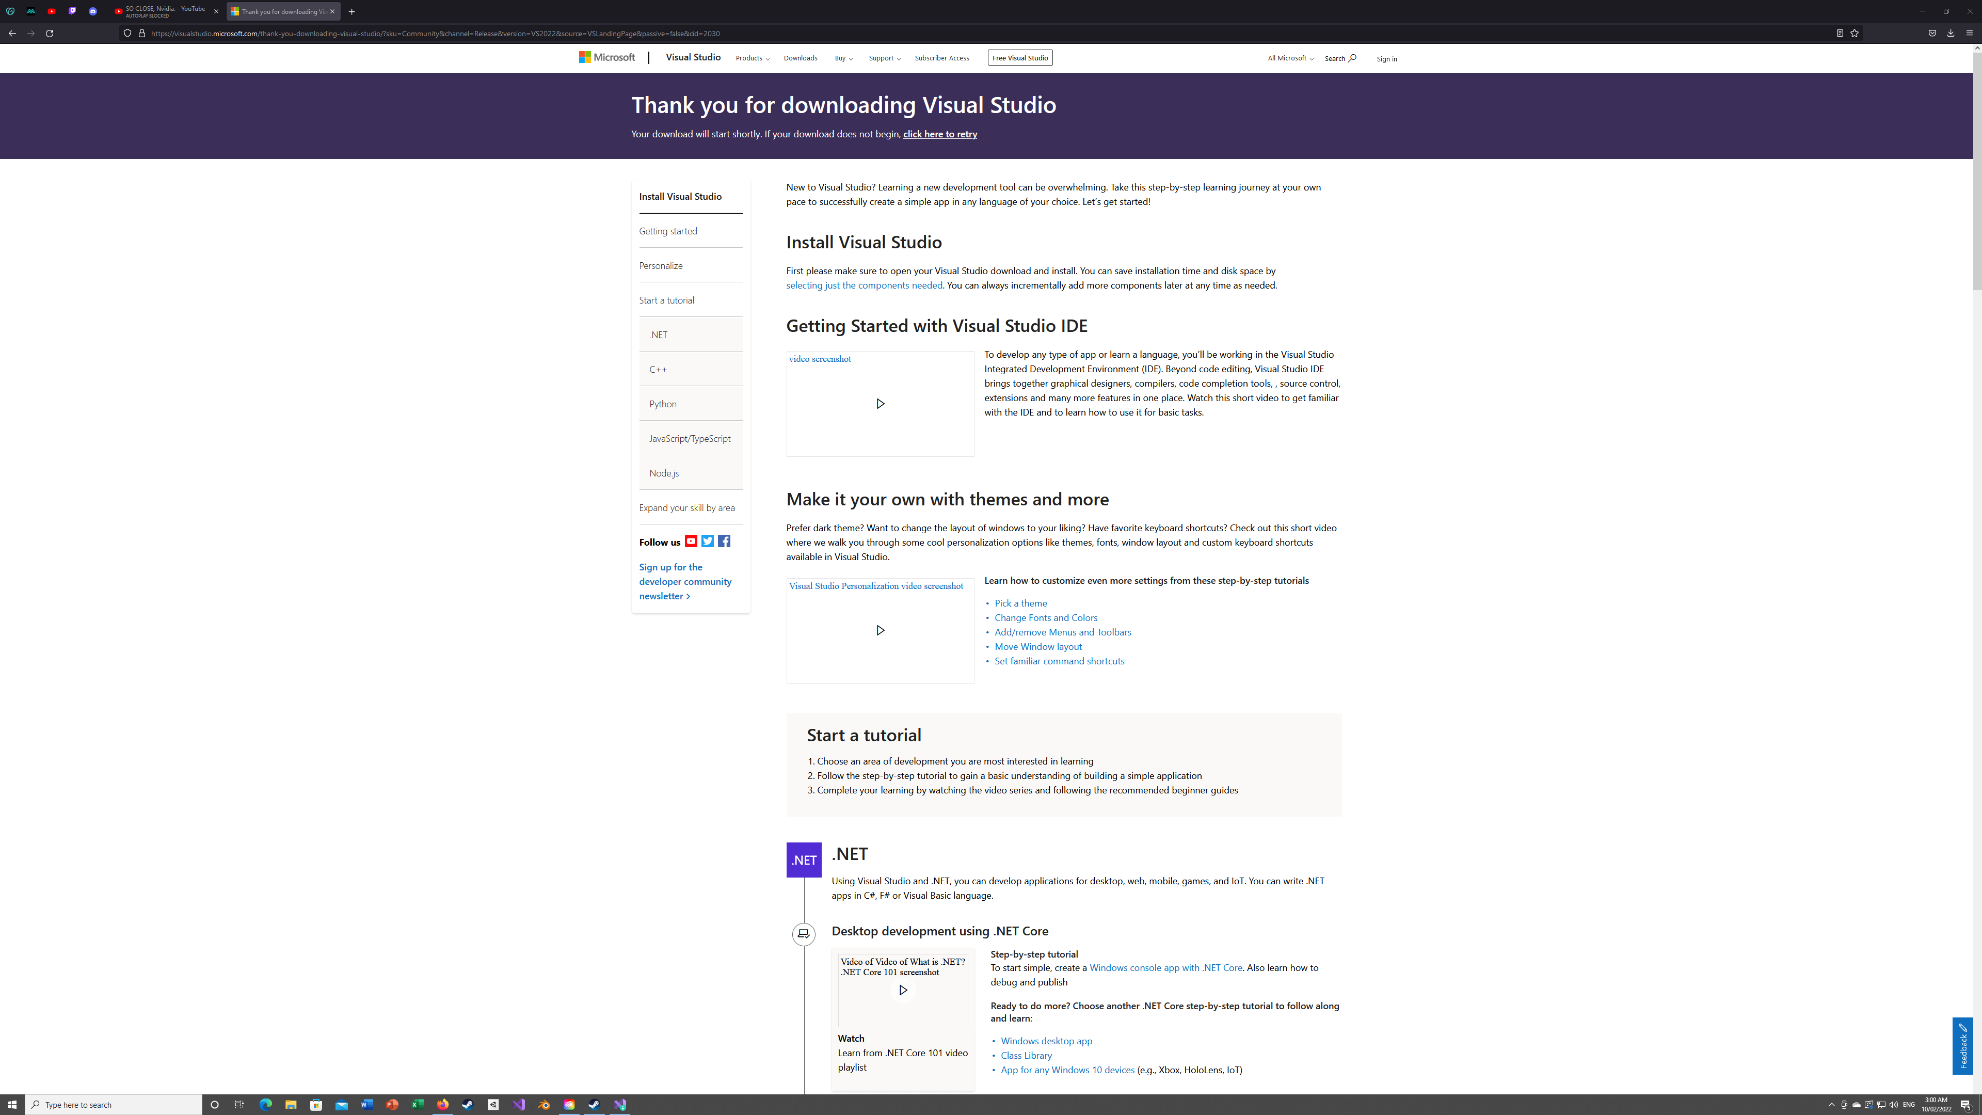Play the Visual Studio Personalization video
1982x1115 pixels.
[880, 630]
